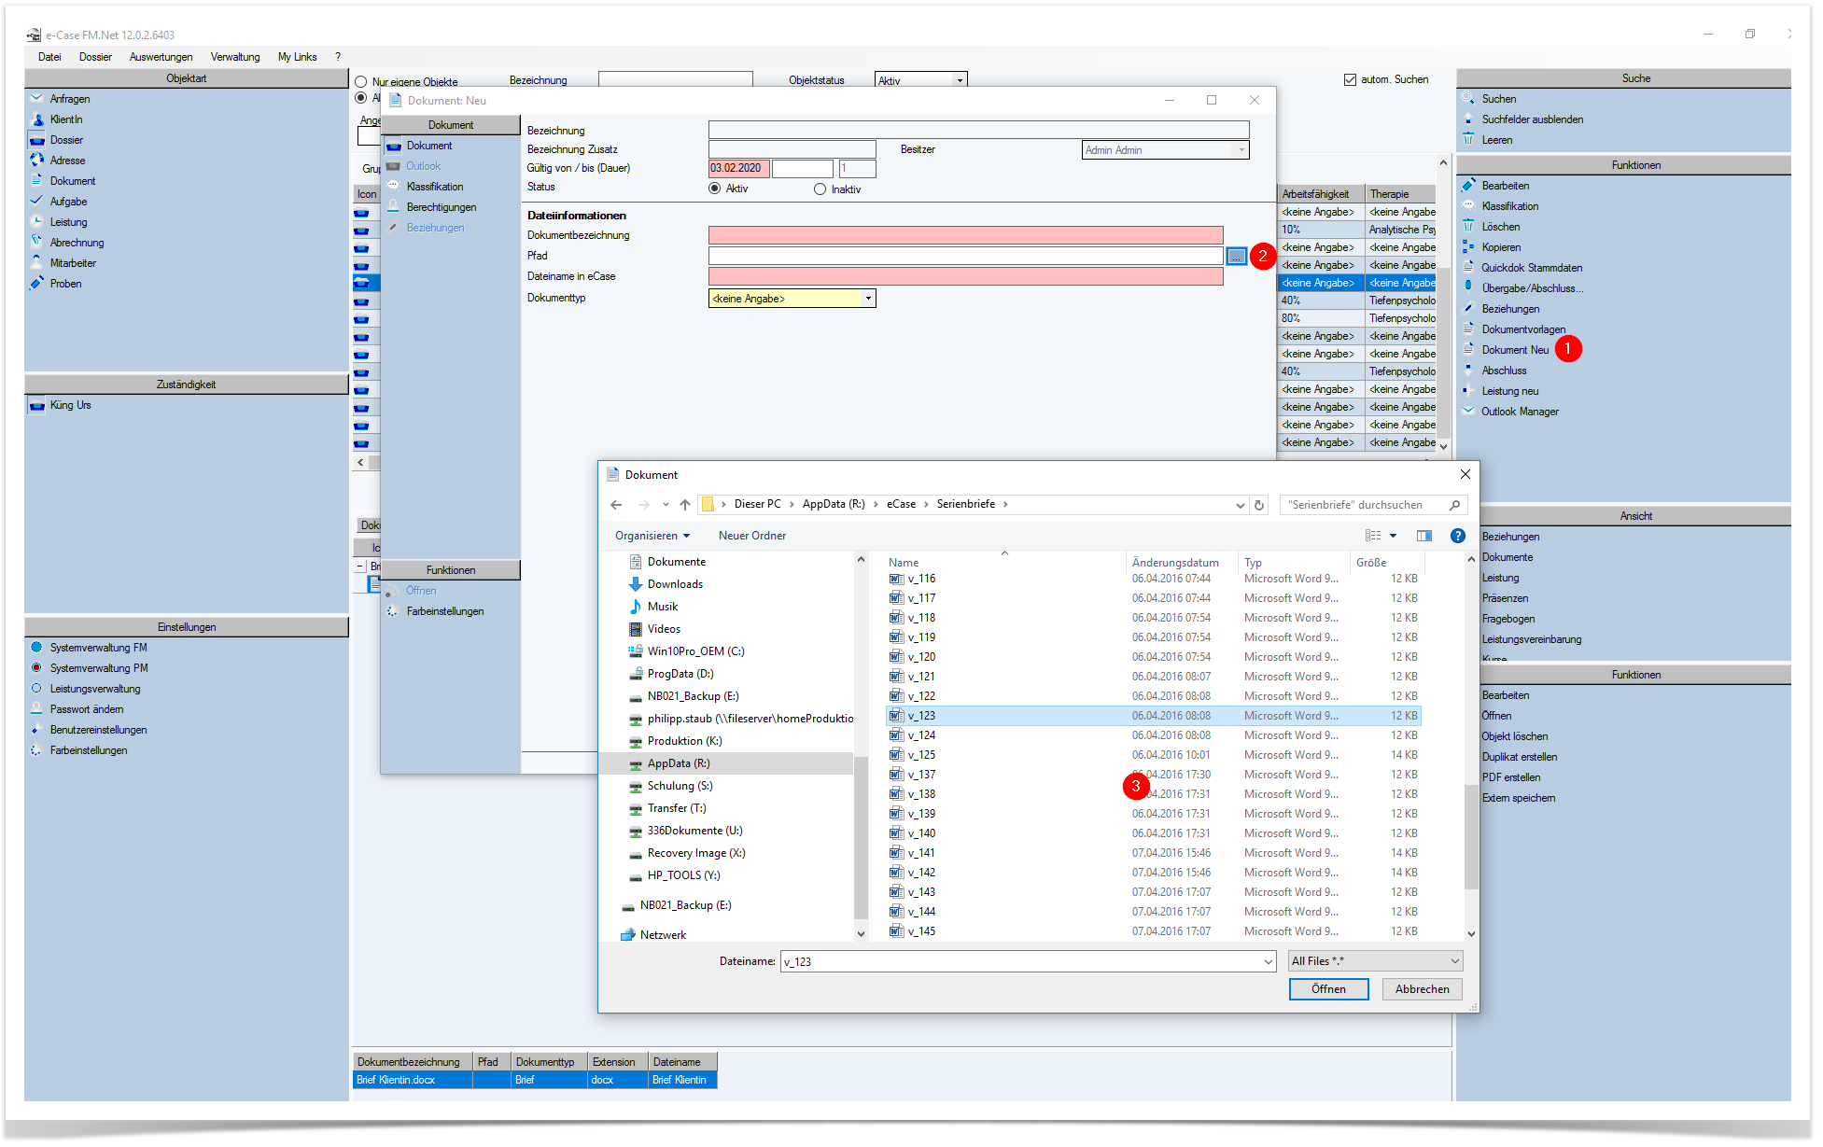Click Abbrechen button in file dialog
Viewport: 1823px width, 1147px height.
click(x=1422, y=989)
